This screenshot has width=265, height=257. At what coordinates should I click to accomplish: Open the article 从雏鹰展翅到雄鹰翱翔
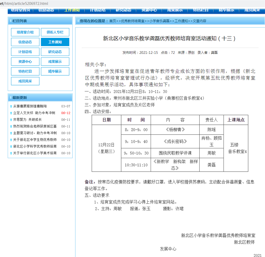(x=30, y=106)
